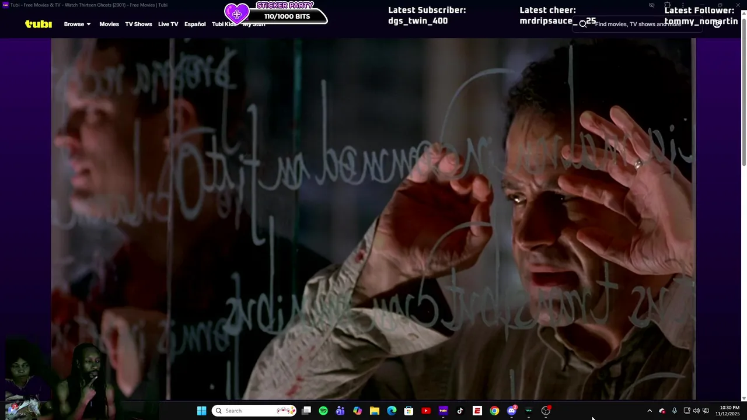Open Task View from the taskbar
This screenshot has height=420, width=747.
click(x=306, y=411)
